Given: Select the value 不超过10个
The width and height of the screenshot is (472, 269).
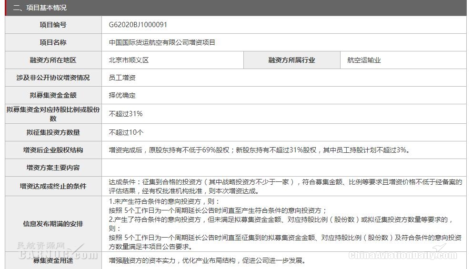Looking at the screenshot, I should coord(126,132).
